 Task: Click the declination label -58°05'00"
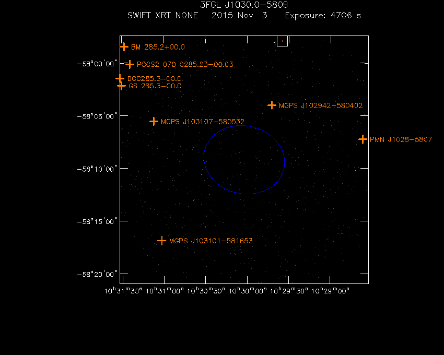[97, 116]
